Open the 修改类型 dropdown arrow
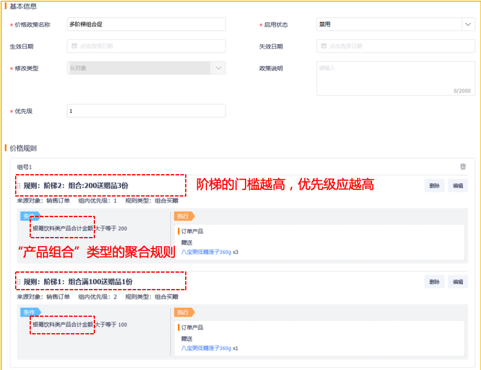The height and width of the screenshot is (370, 481). [x=218, y=68]
